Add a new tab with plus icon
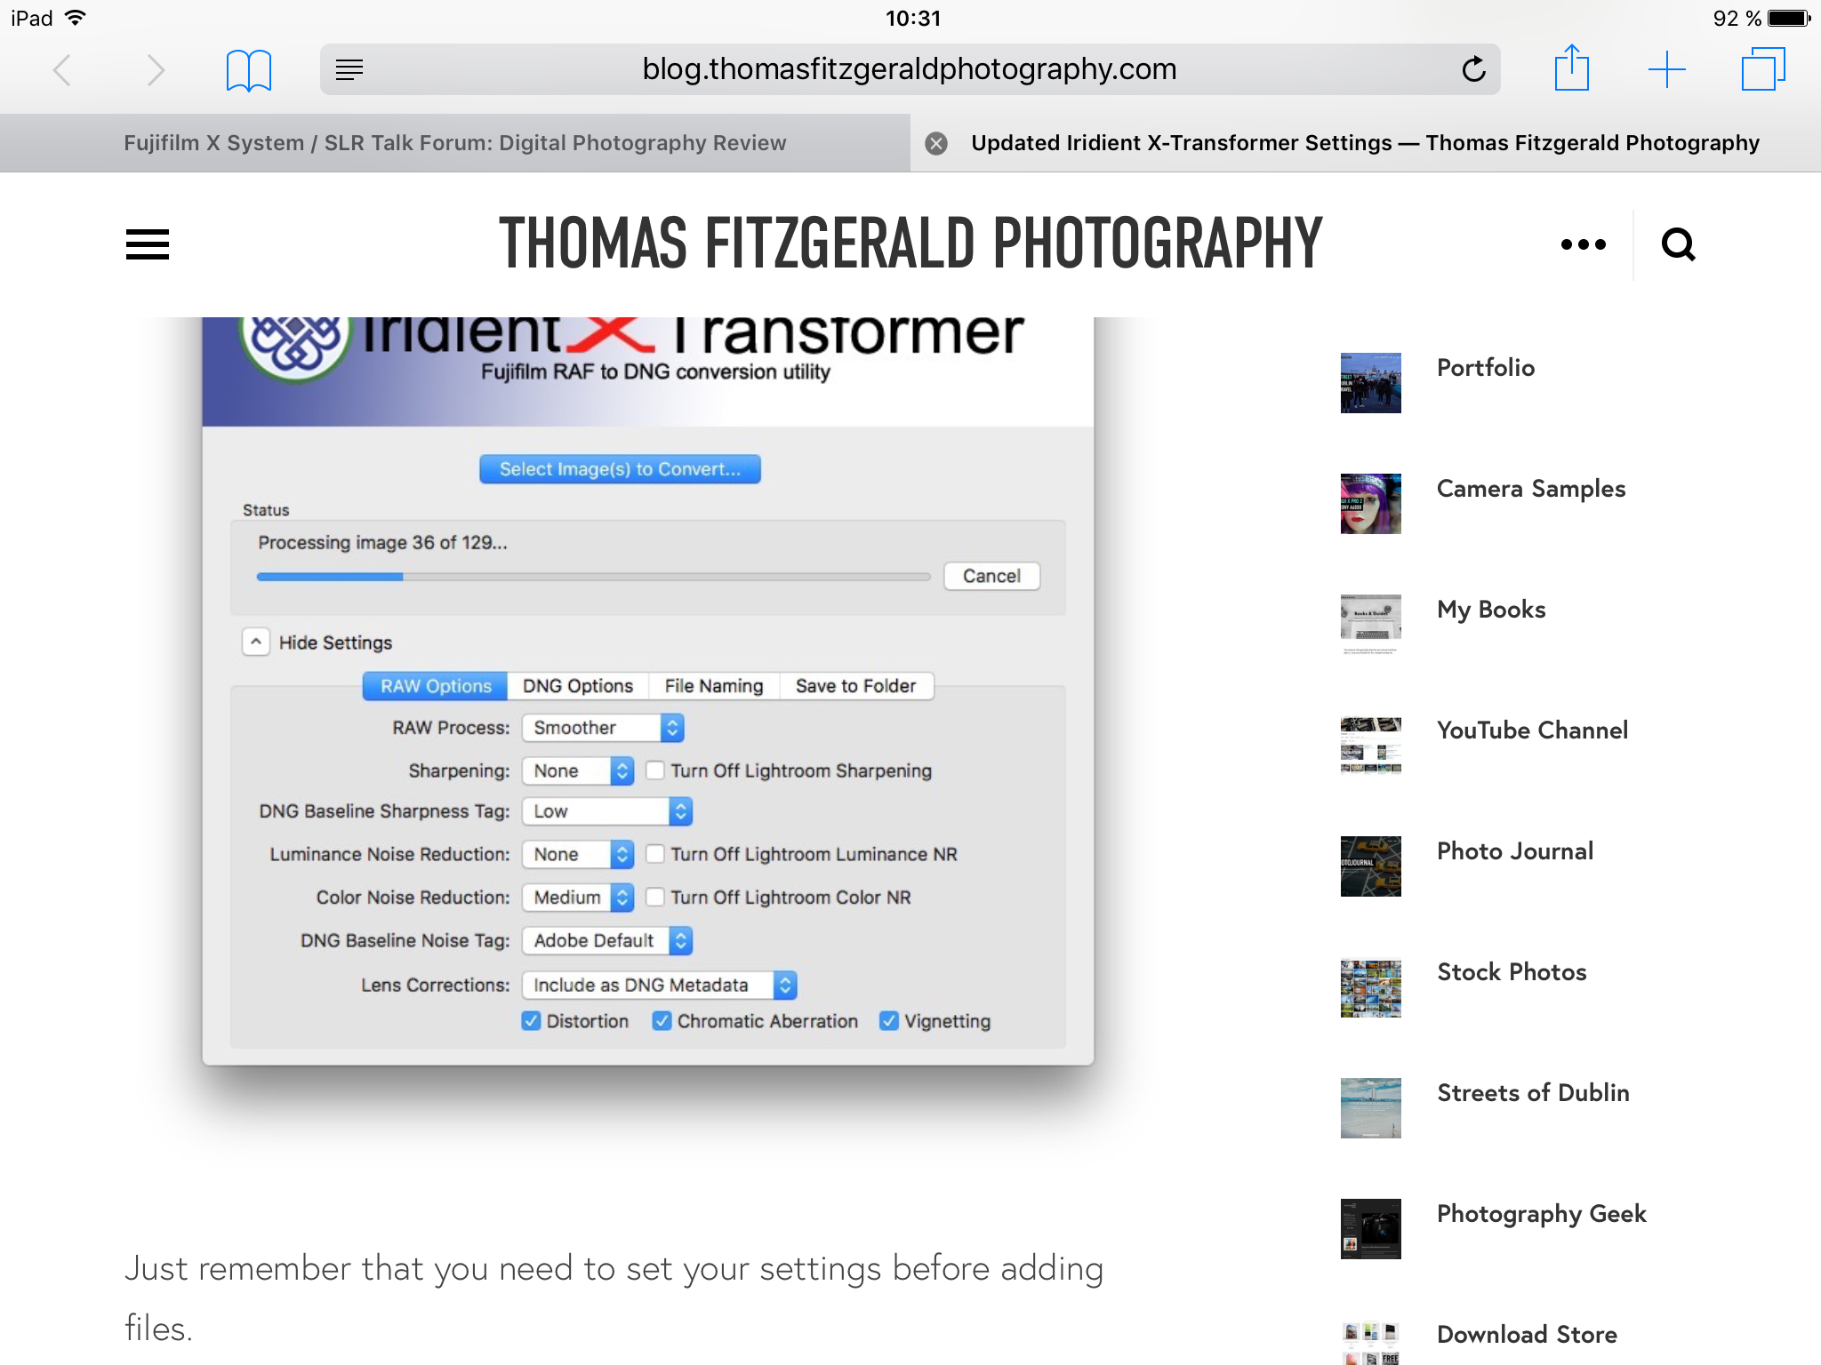This screenshot has width=1821, height=1365. (x=1666, y=69)
